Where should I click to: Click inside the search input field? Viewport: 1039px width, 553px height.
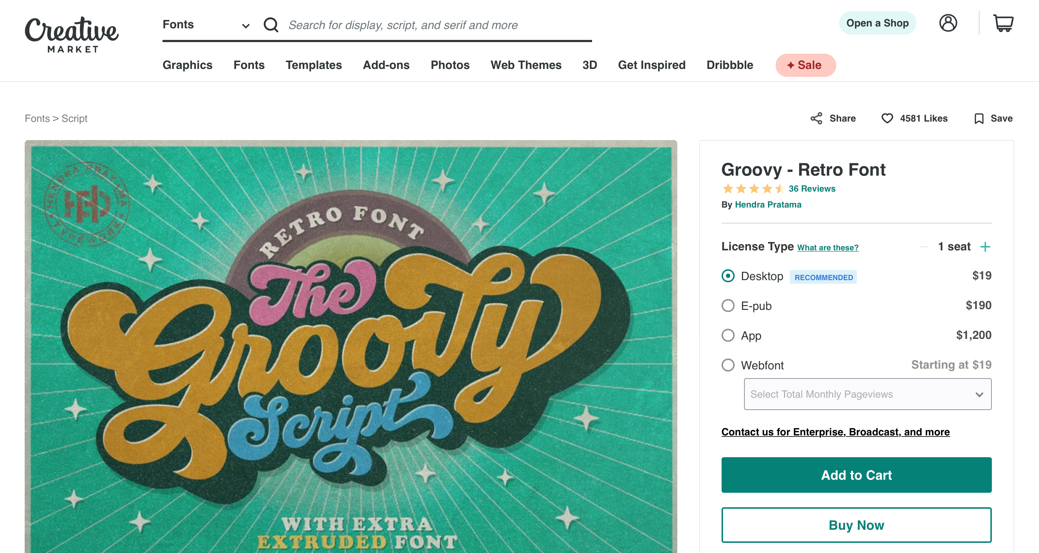[403, 25]
